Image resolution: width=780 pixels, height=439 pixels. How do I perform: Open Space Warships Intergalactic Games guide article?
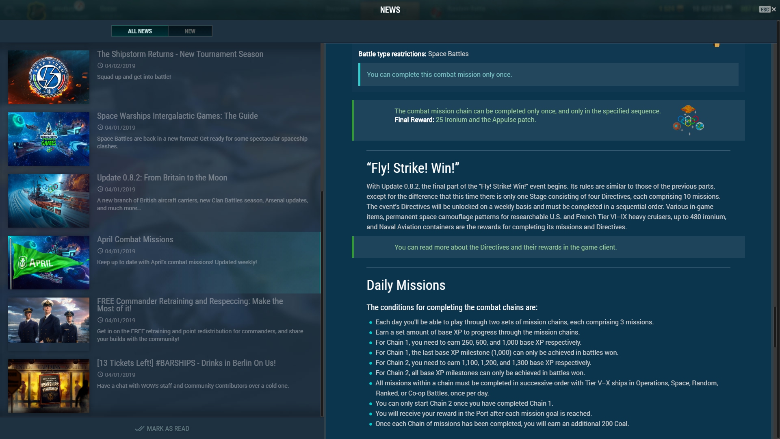coord(177,116)
